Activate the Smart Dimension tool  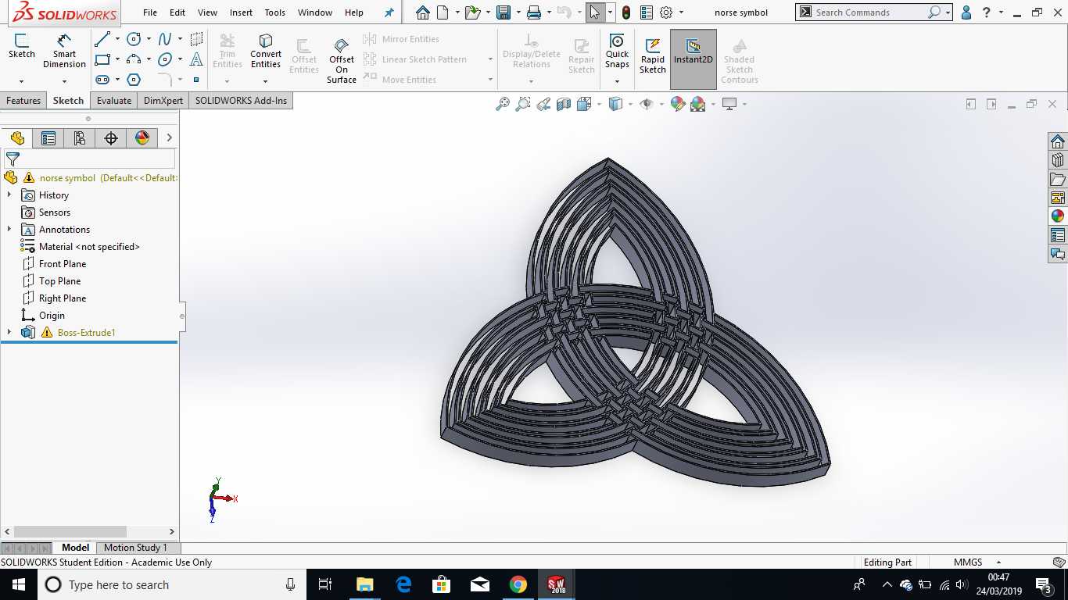(x=65, y=51)
